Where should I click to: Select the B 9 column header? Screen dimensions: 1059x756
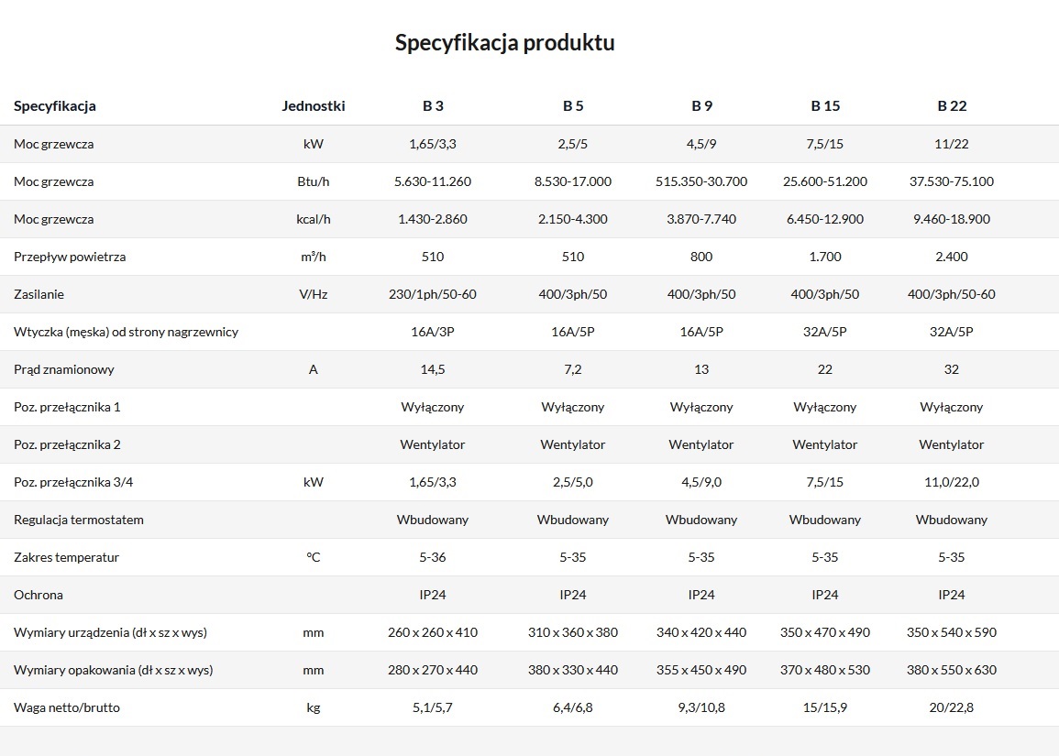(701, 106)
